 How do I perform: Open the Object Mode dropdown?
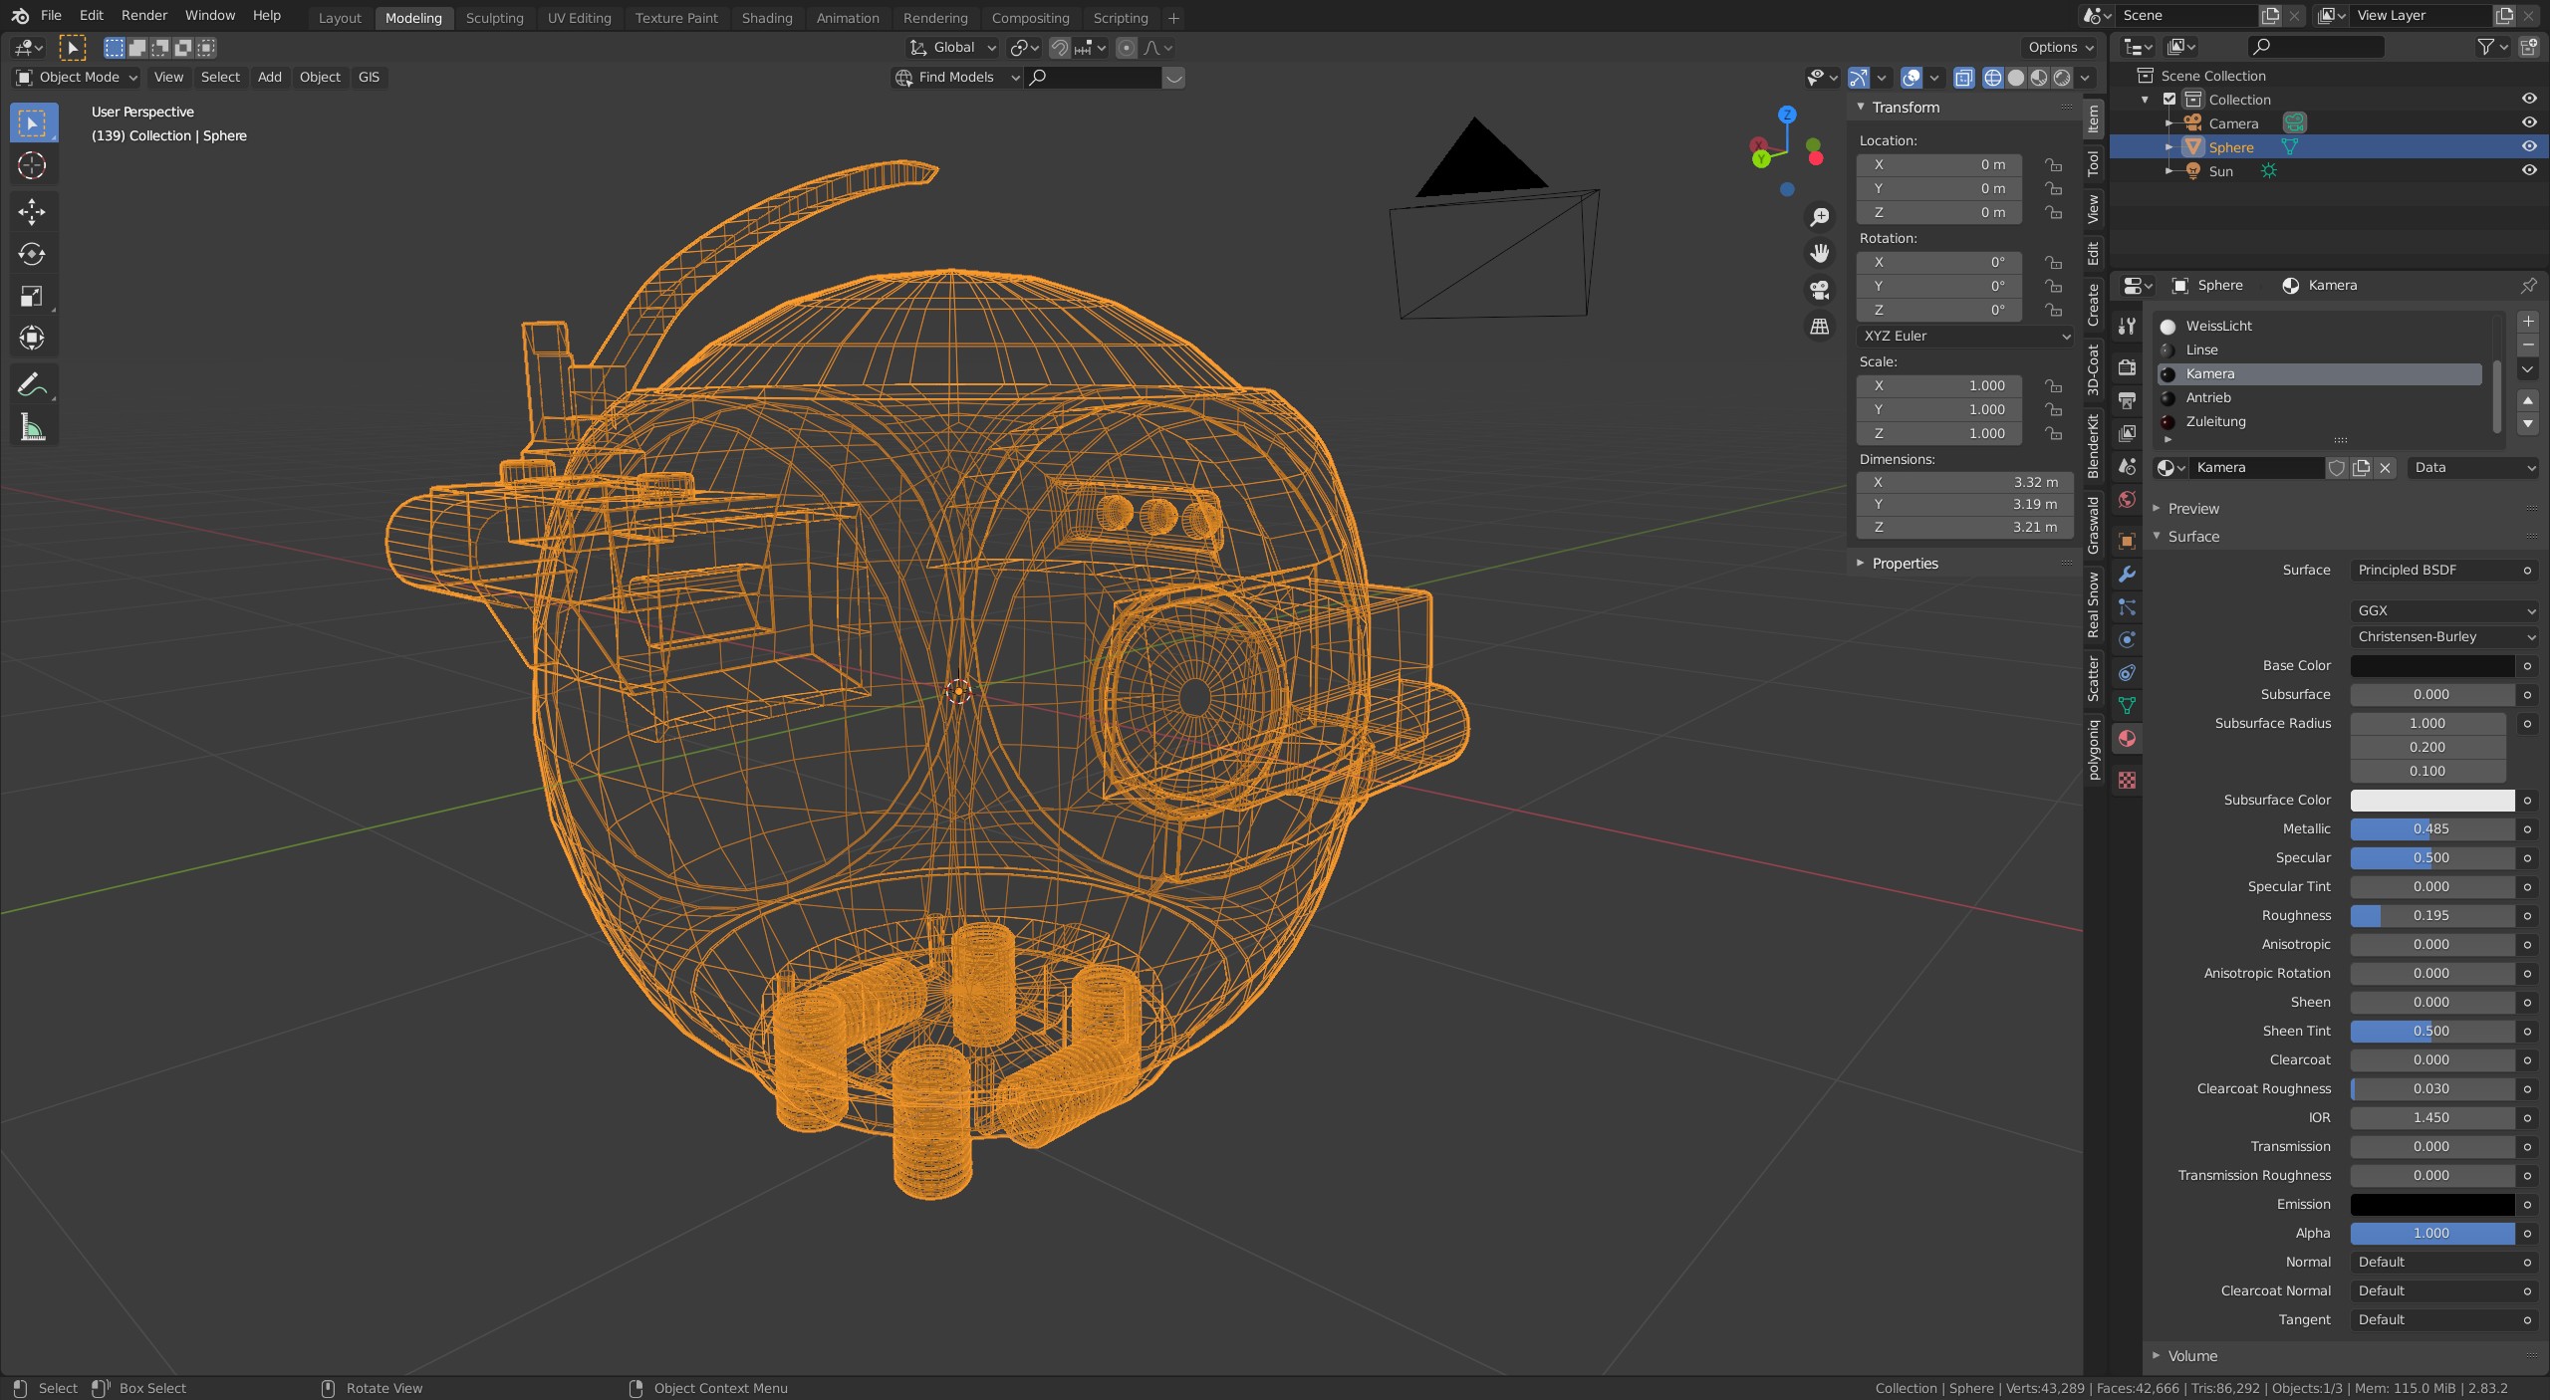(x=77, y=77)
